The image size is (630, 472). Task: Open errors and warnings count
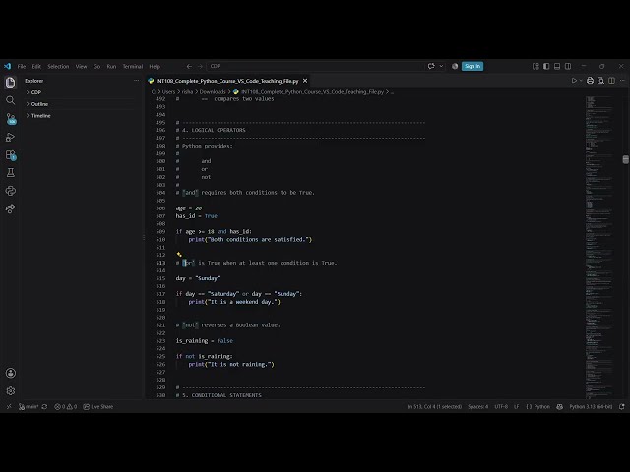pos(66,406)
